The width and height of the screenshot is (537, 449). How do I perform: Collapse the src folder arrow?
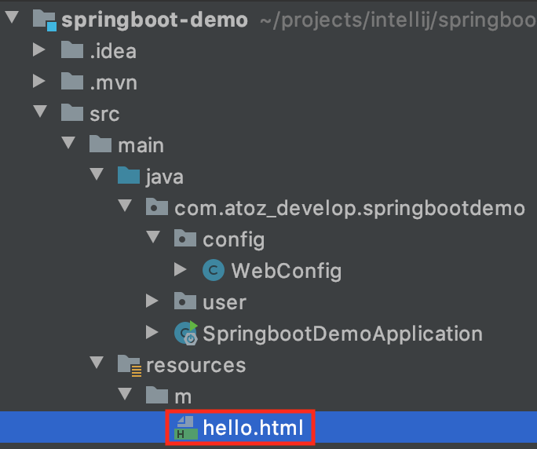tap(40, 111)
